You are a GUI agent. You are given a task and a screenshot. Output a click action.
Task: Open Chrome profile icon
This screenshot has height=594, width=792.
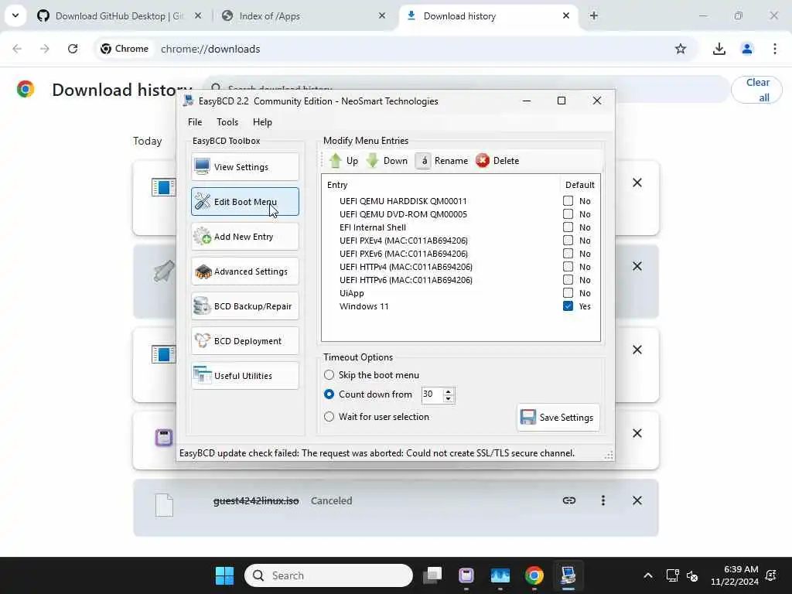[747, 49]
